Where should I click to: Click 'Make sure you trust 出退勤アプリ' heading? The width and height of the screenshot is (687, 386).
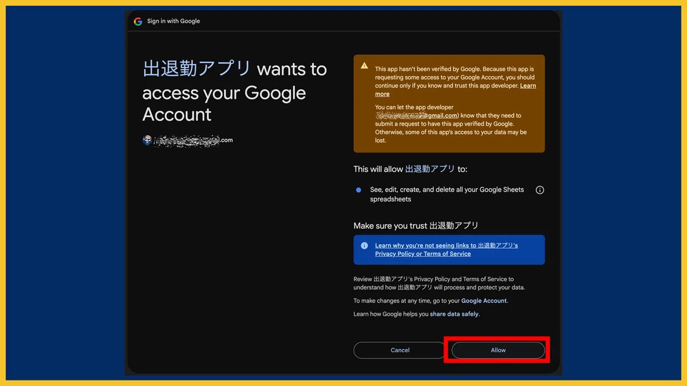[416, 226]
